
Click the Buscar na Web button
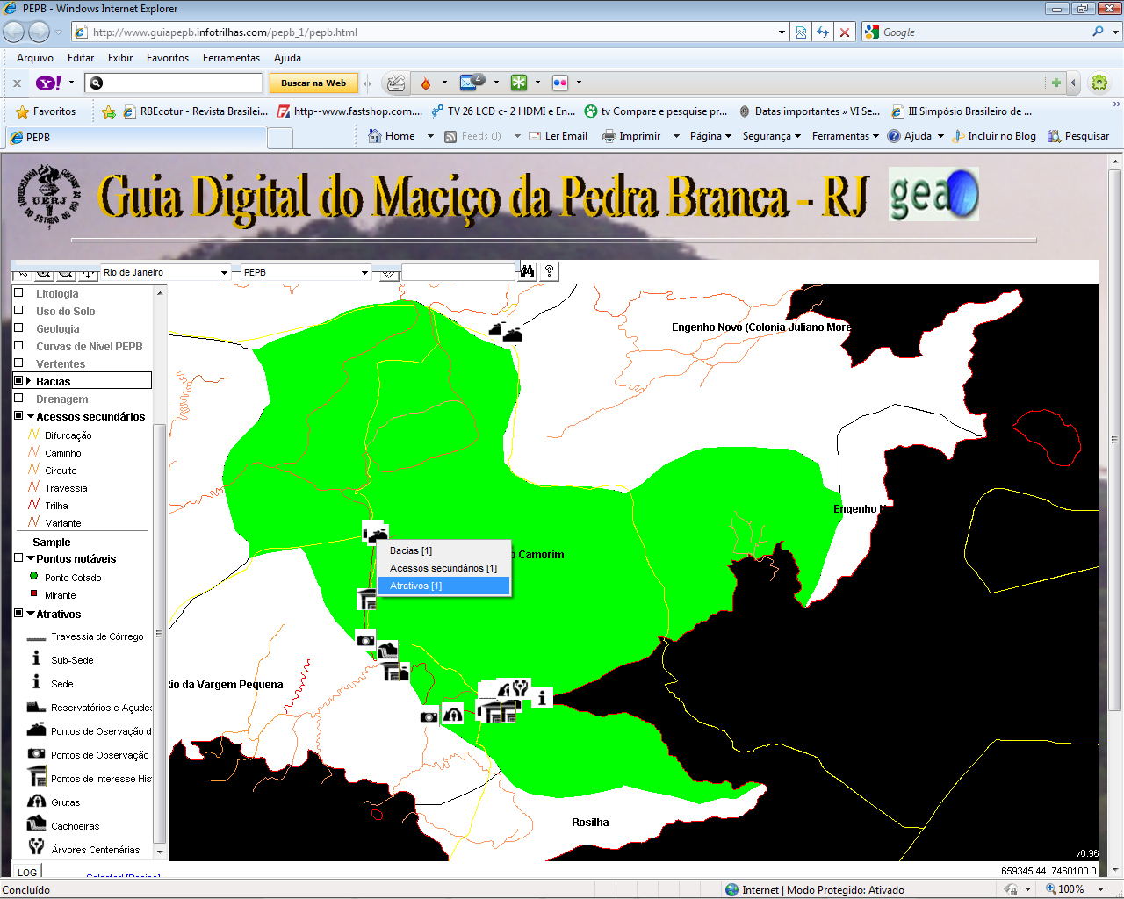pos(313,83)
